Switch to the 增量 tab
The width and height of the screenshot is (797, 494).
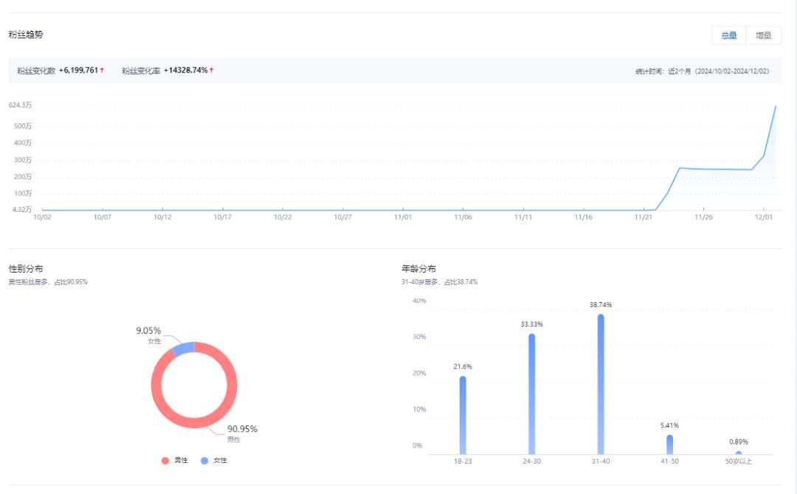coord(764,35)
